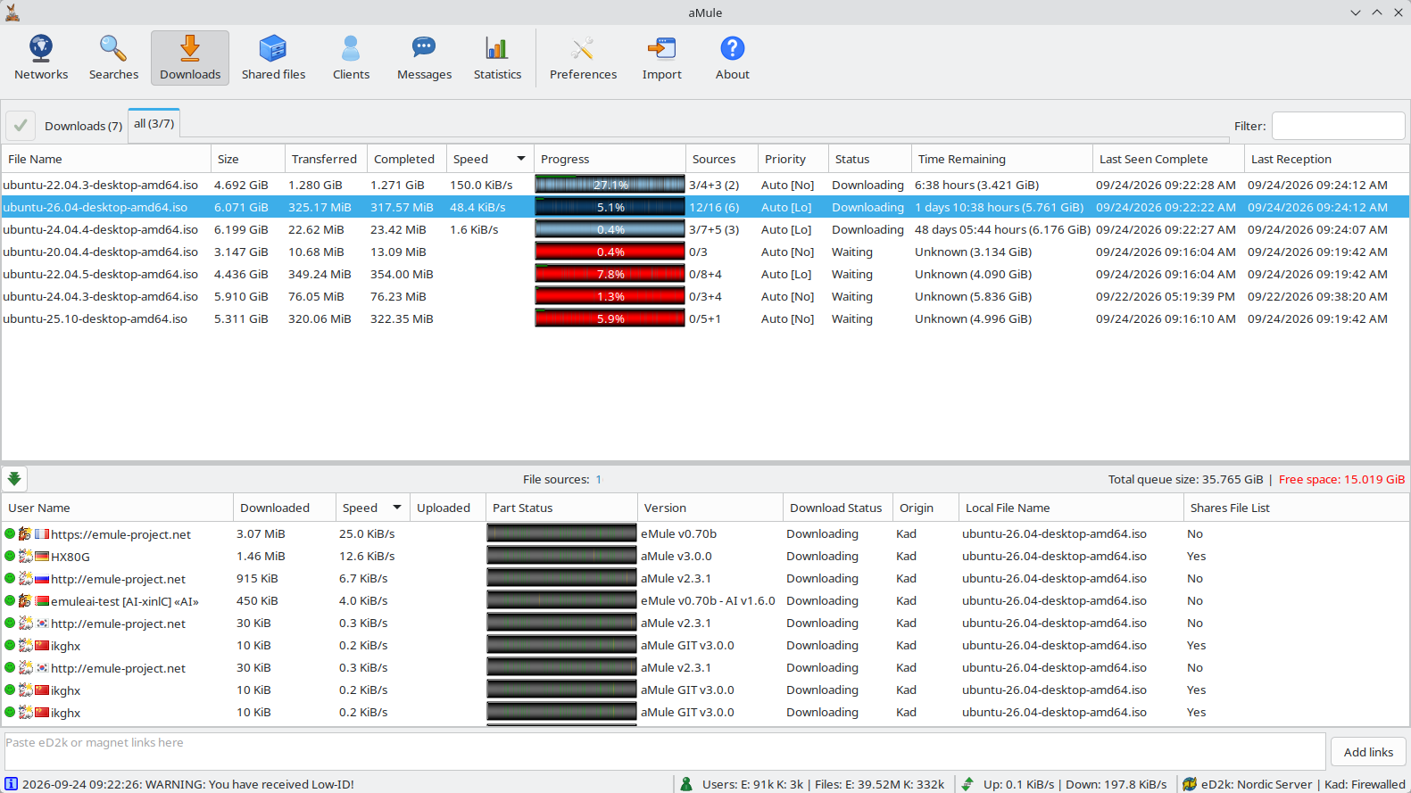The width and height of the screenshot is (1411, 793).
Task: View Statistics via the bar chart icon
Action: 497,58
